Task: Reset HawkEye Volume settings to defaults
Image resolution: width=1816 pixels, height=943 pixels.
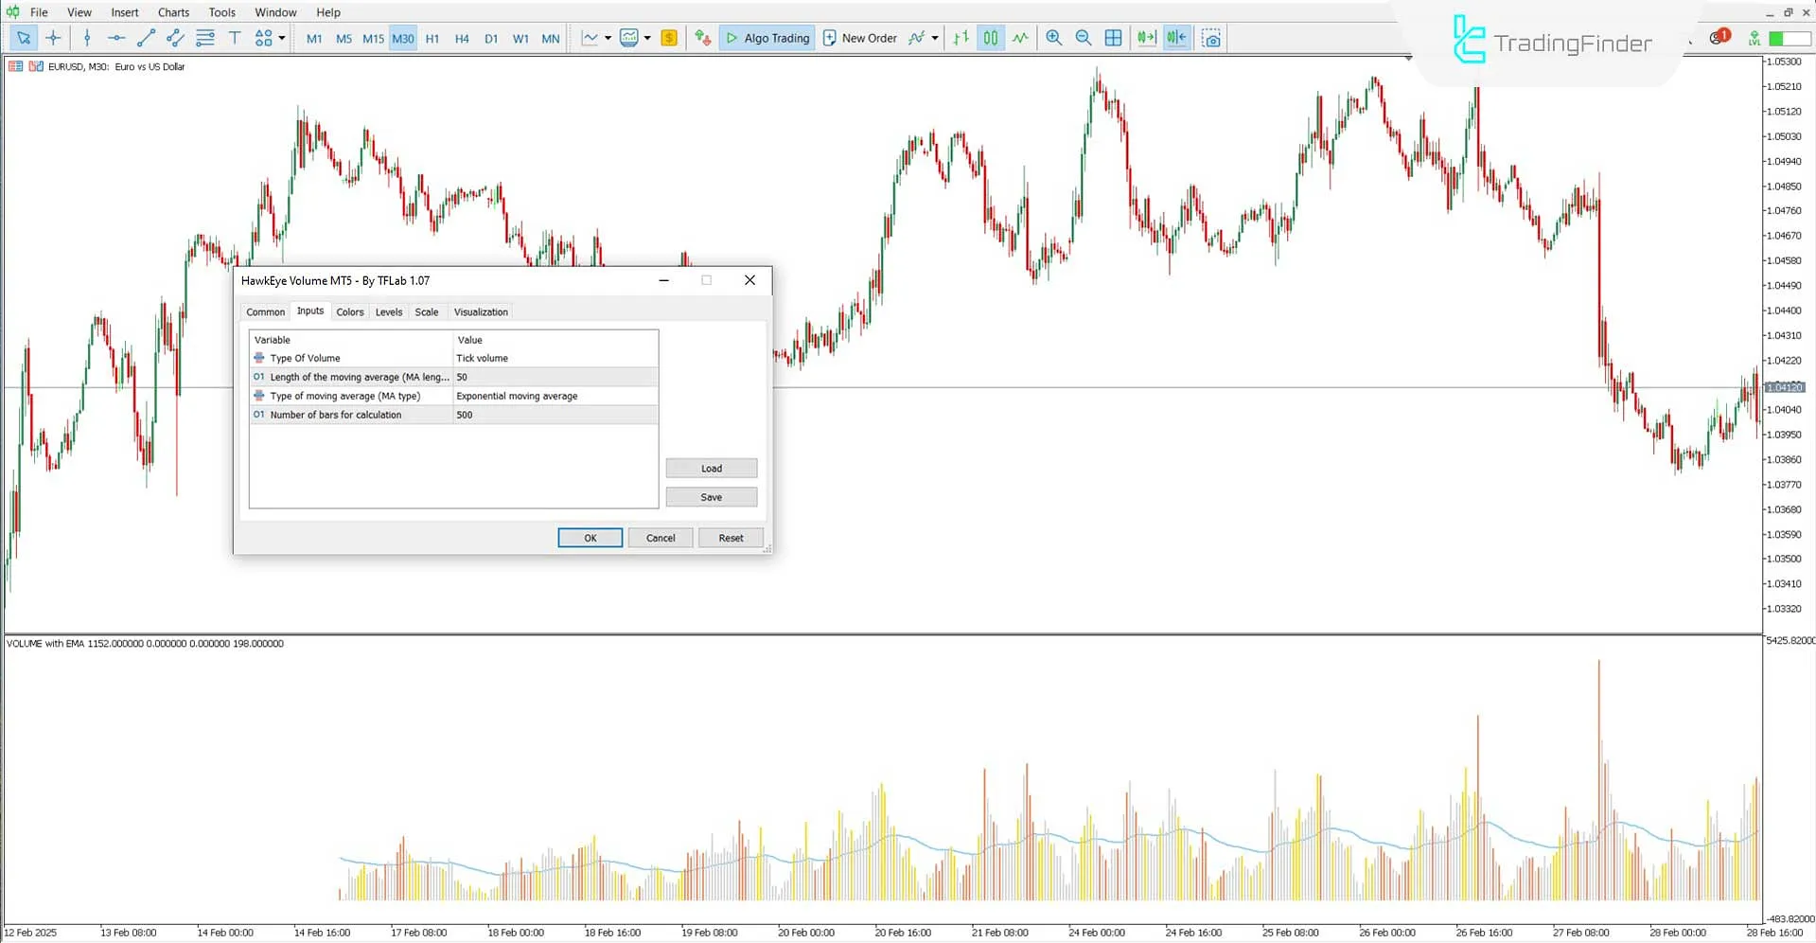Action: pos(730,537)
